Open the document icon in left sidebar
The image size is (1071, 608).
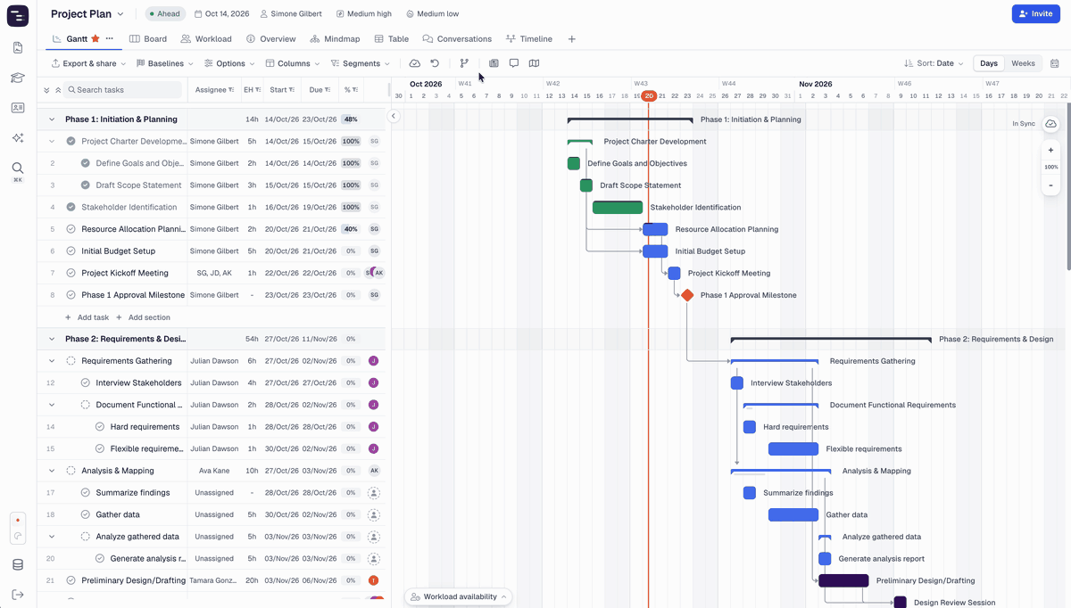tap(18, 47)
